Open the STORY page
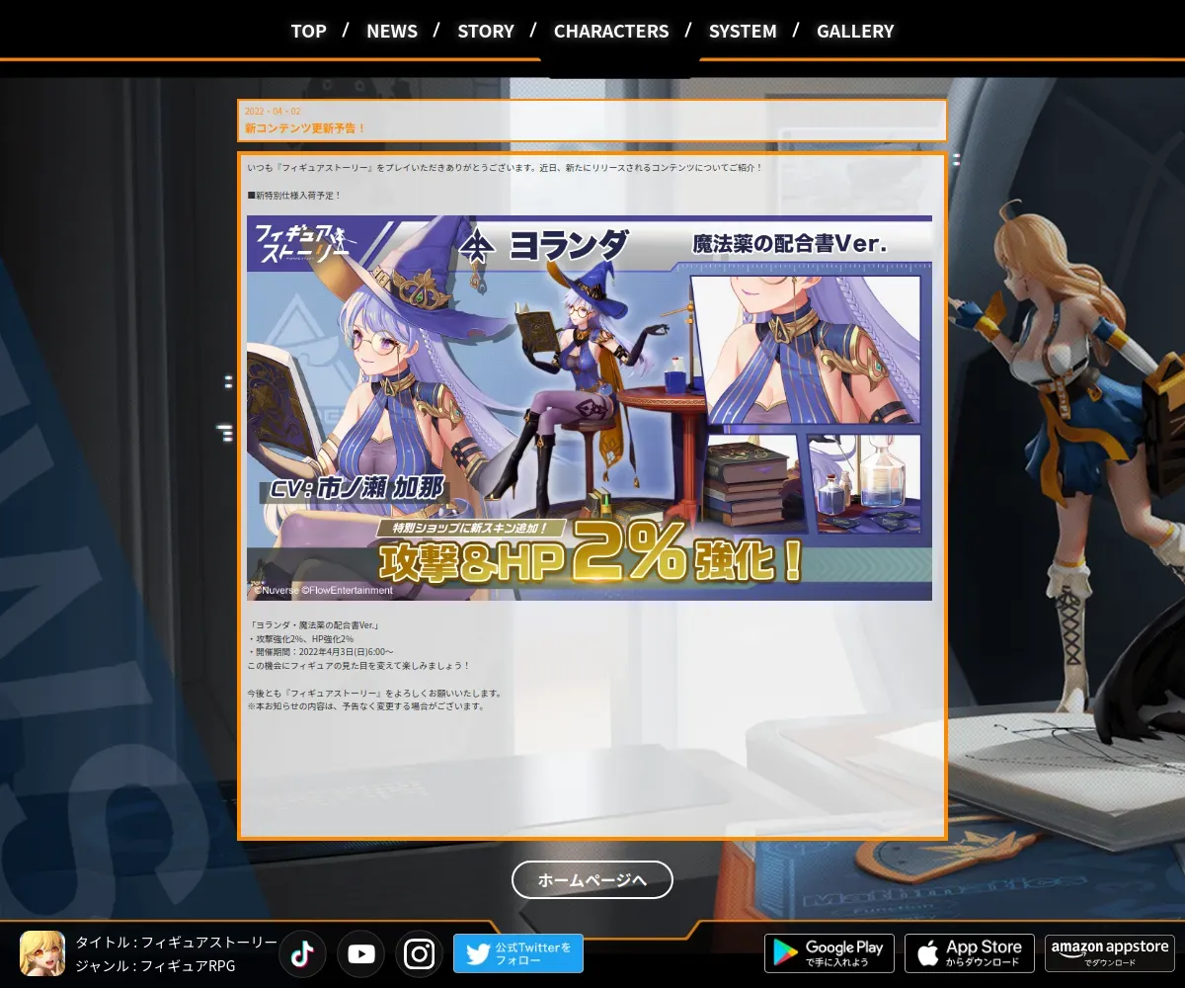The image size is (1185, 988). pyautogui.click(x=486, y=31)
